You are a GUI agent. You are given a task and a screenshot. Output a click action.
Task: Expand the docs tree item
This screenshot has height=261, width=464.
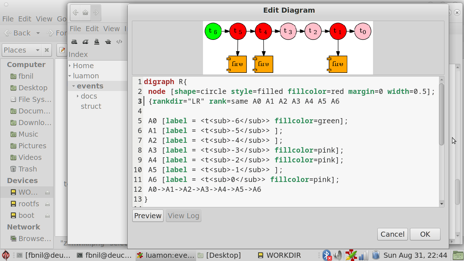78,96
